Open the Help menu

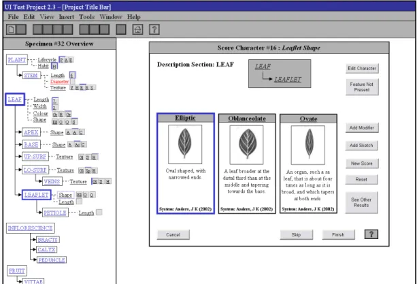point(134,17)
